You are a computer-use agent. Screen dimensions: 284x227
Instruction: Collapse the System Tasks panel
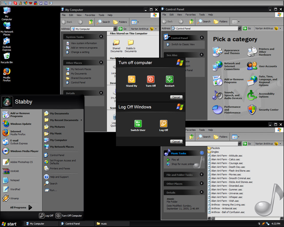click(x=101, y=36)
